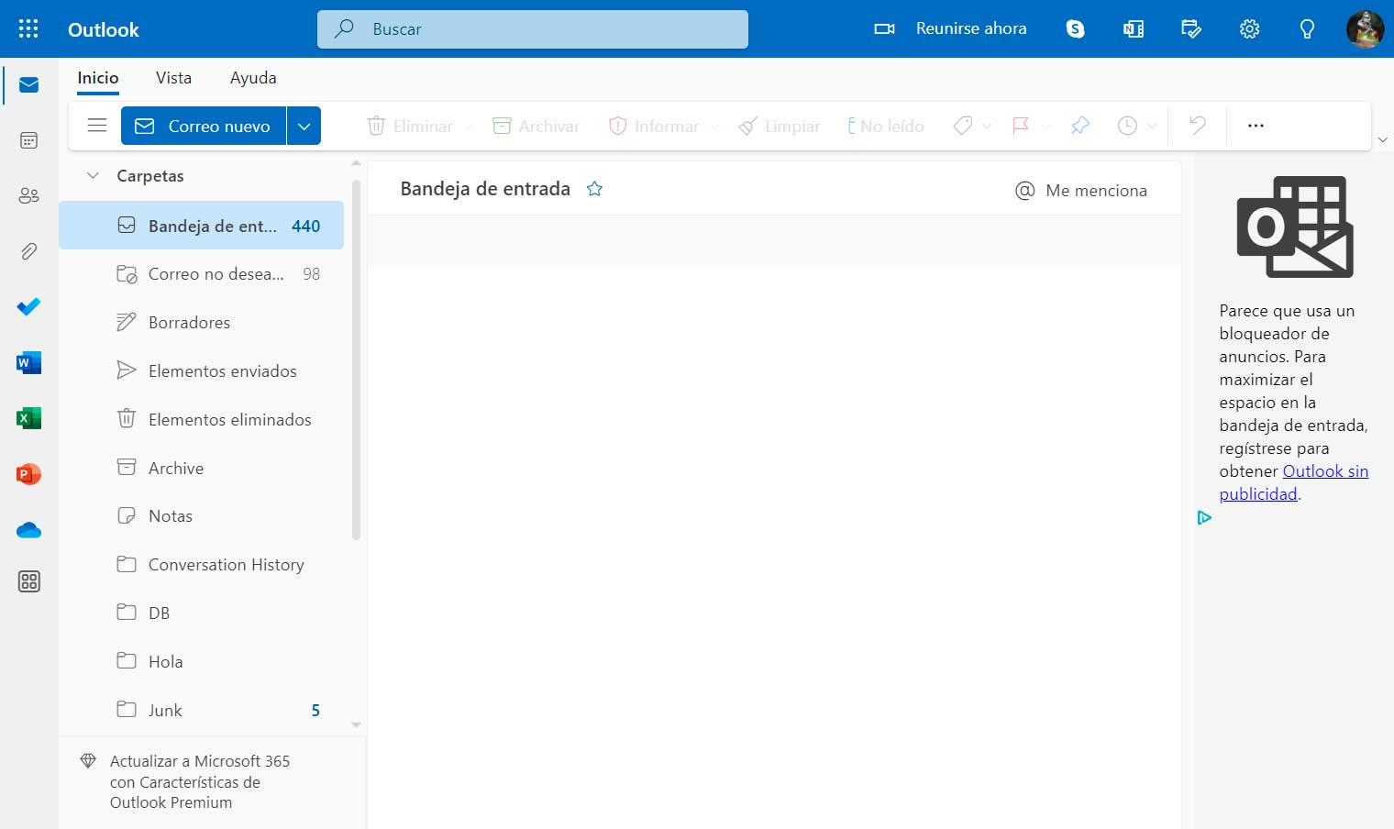Expand the ribbon with the chevron

(x=1382, y=139)
